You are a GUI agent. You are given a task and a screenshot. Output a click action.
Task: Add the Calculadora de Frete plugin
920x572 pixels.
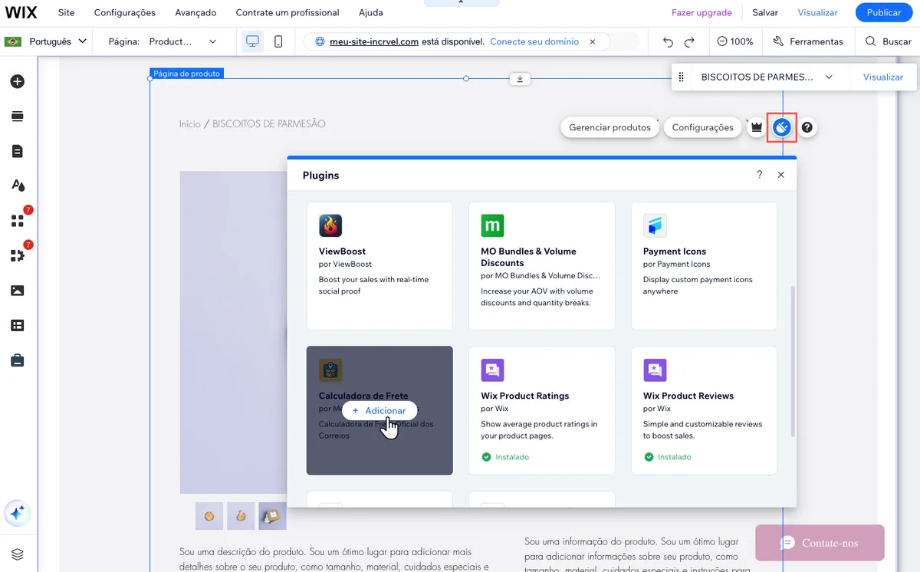[x=379, y=410]
